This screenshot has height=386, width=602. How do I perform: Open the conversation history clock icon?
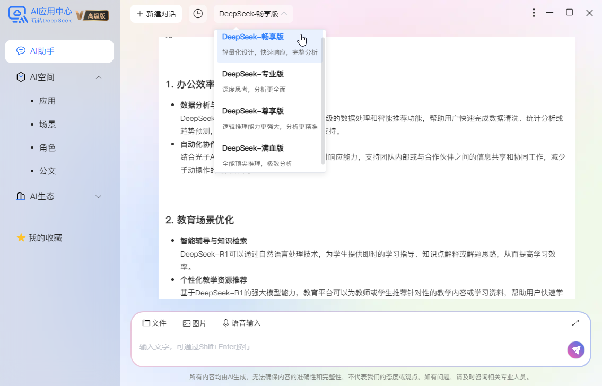click(198, 13)
